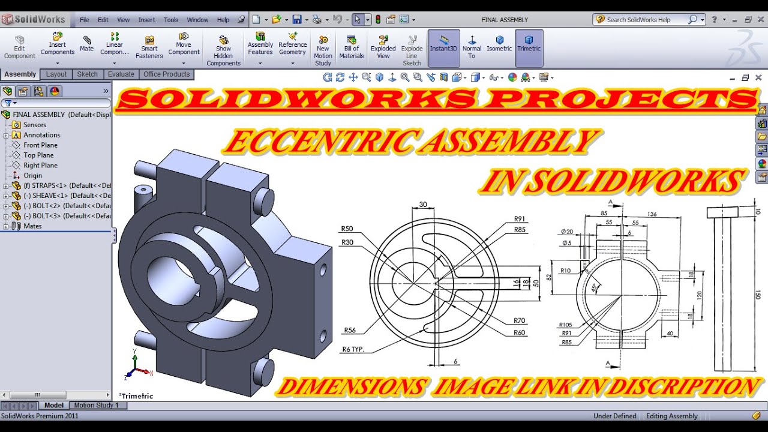Viewport: 768px width, 432px height.
Task: Select the Front Plane item
Action: point(40,145)
